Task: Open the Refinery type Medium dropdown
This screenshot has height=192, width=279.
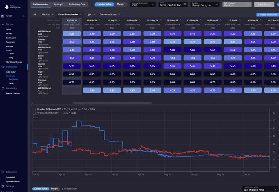Action: pyautogui.click(x=237, y=4)
